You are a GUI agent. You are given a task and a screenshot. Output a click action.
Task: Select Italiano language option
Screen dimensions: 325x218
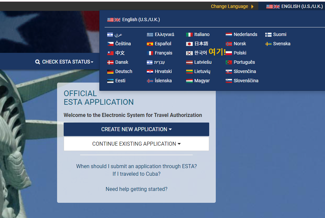pos(202,34)
